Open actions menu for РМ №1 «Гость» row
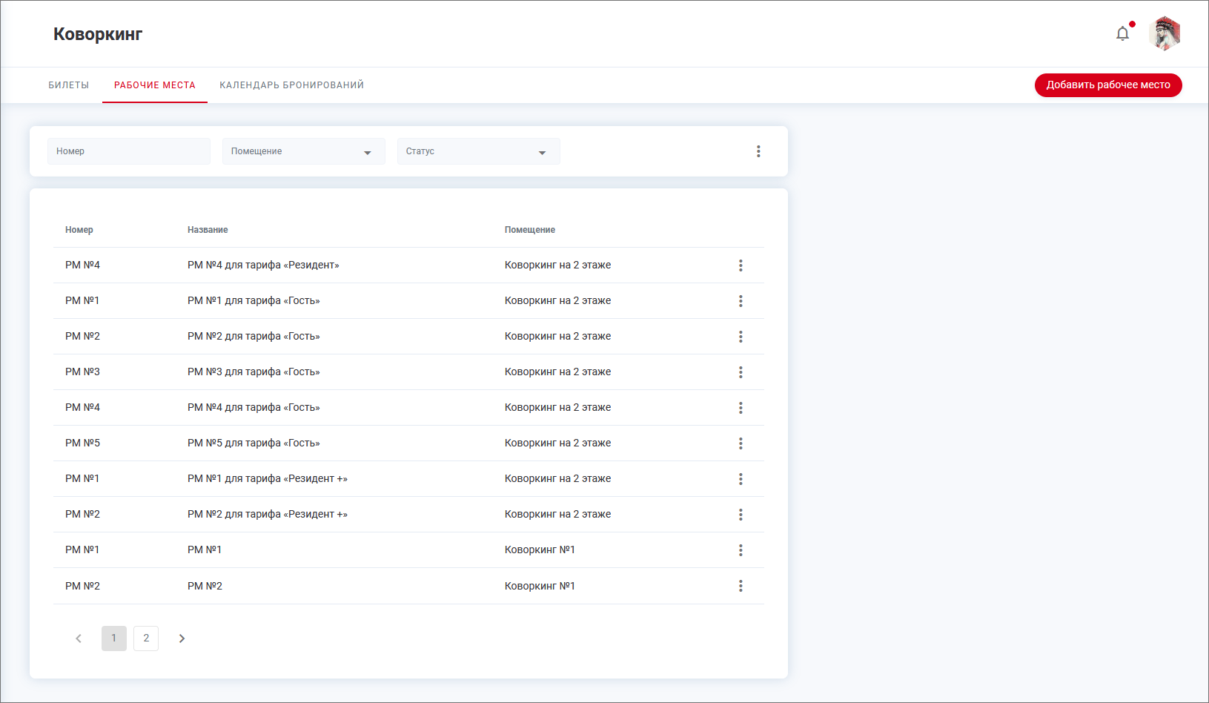1209x703 pixels. (x=740, y=301)
